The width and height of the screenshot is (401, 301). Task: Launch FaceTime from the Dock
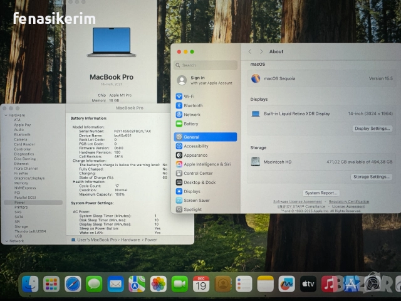[180, 284]
